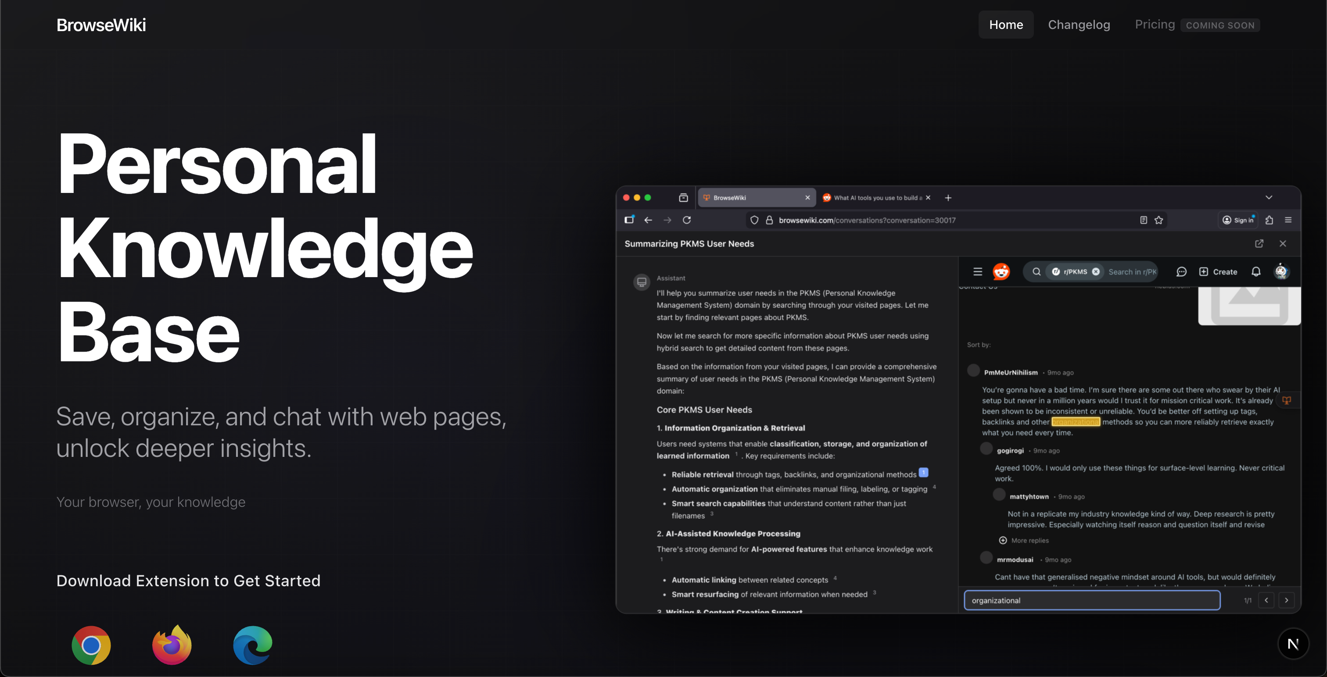Open the Changelog nav item
The width and height of the screenshot is (1327, 677).
click(1079, 25)
